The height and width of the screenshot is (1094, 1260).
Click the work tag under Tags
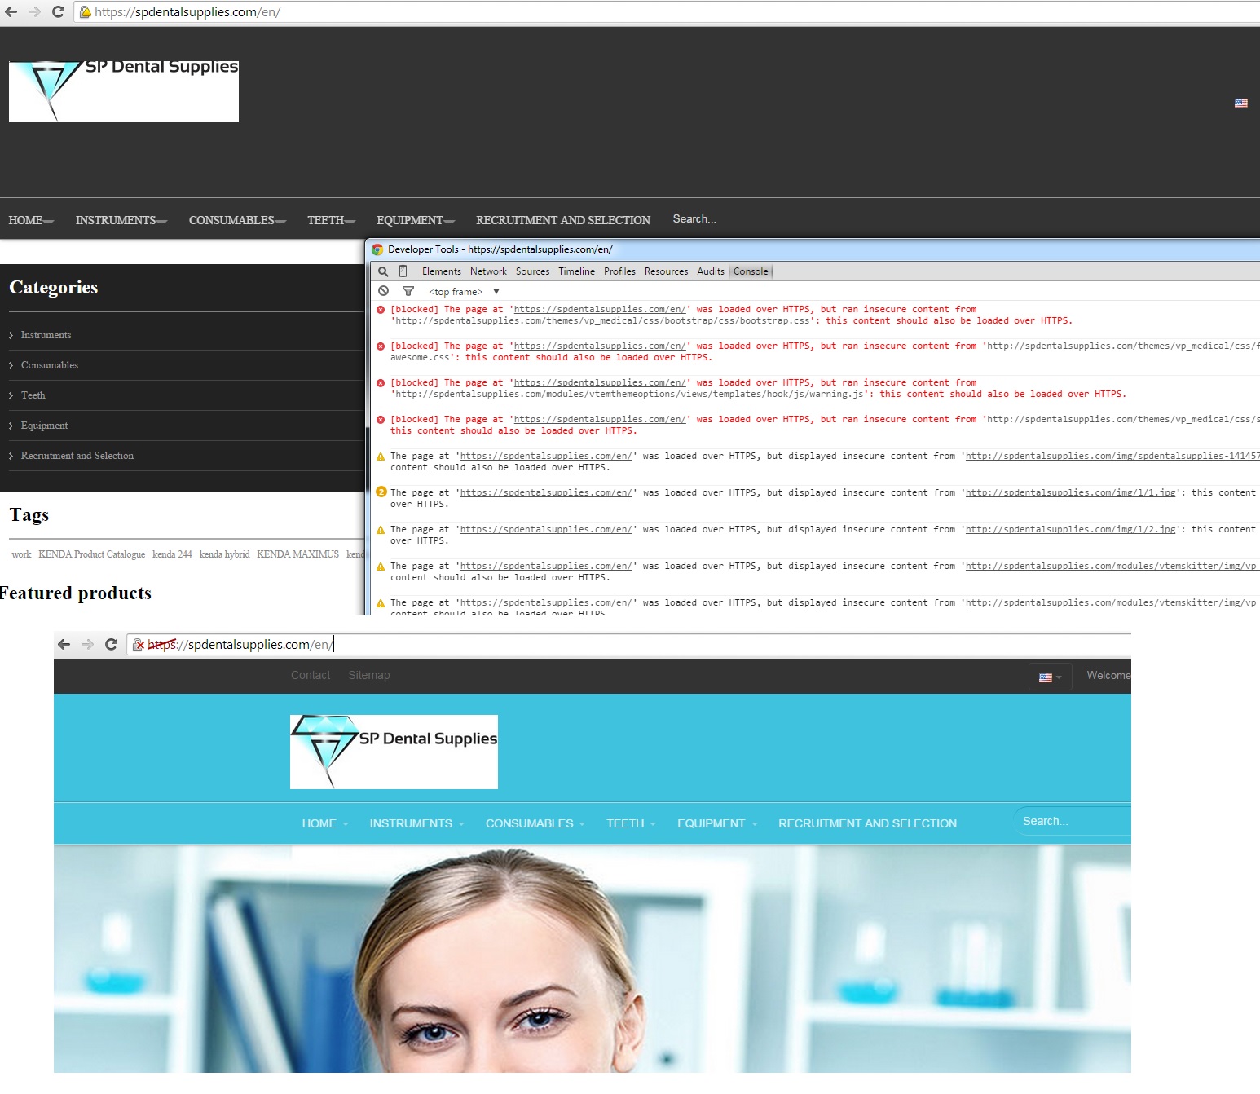pos(21,554)
